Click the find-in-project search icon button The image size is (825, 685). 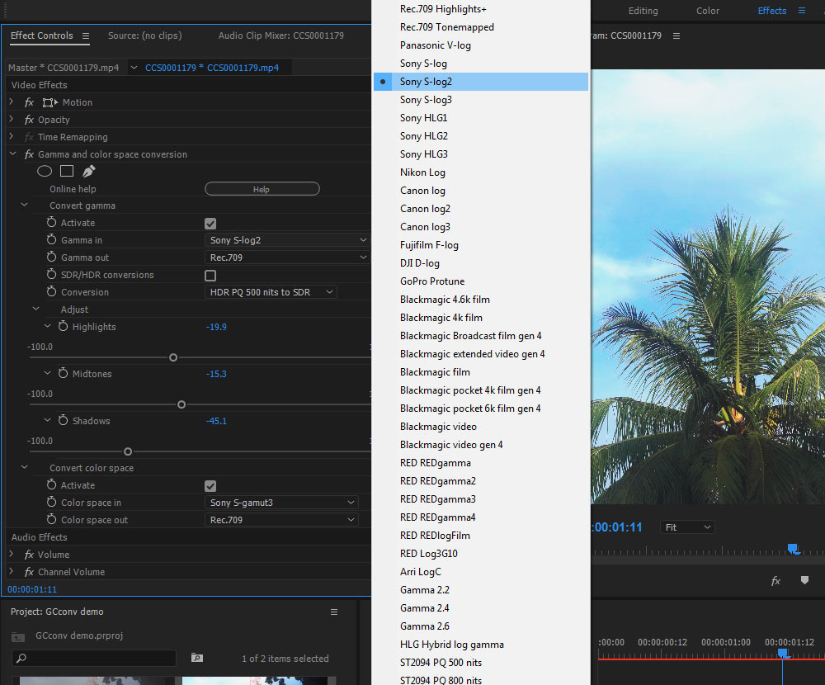(x=196, y=658)
